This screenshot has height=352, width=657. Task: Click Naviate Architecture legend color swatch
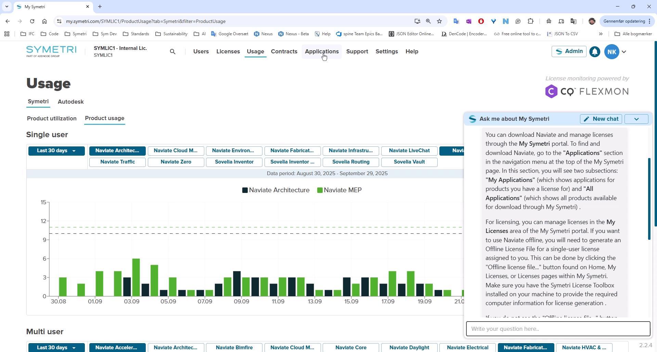coord(245,190)
